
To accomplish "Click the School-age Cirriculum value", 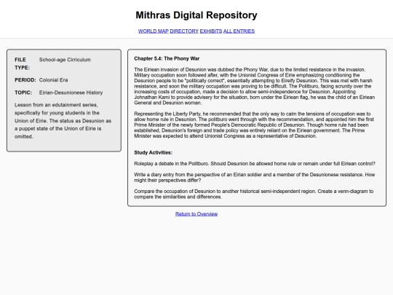I will [x=65, y=60].
